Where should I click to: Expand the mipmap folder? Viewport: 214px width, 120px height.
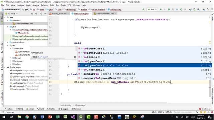tap(10, 61)
